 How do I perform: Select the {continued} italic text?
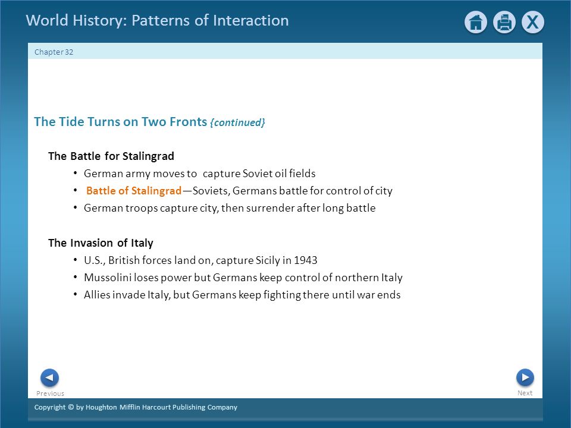[x=237, y=122]
